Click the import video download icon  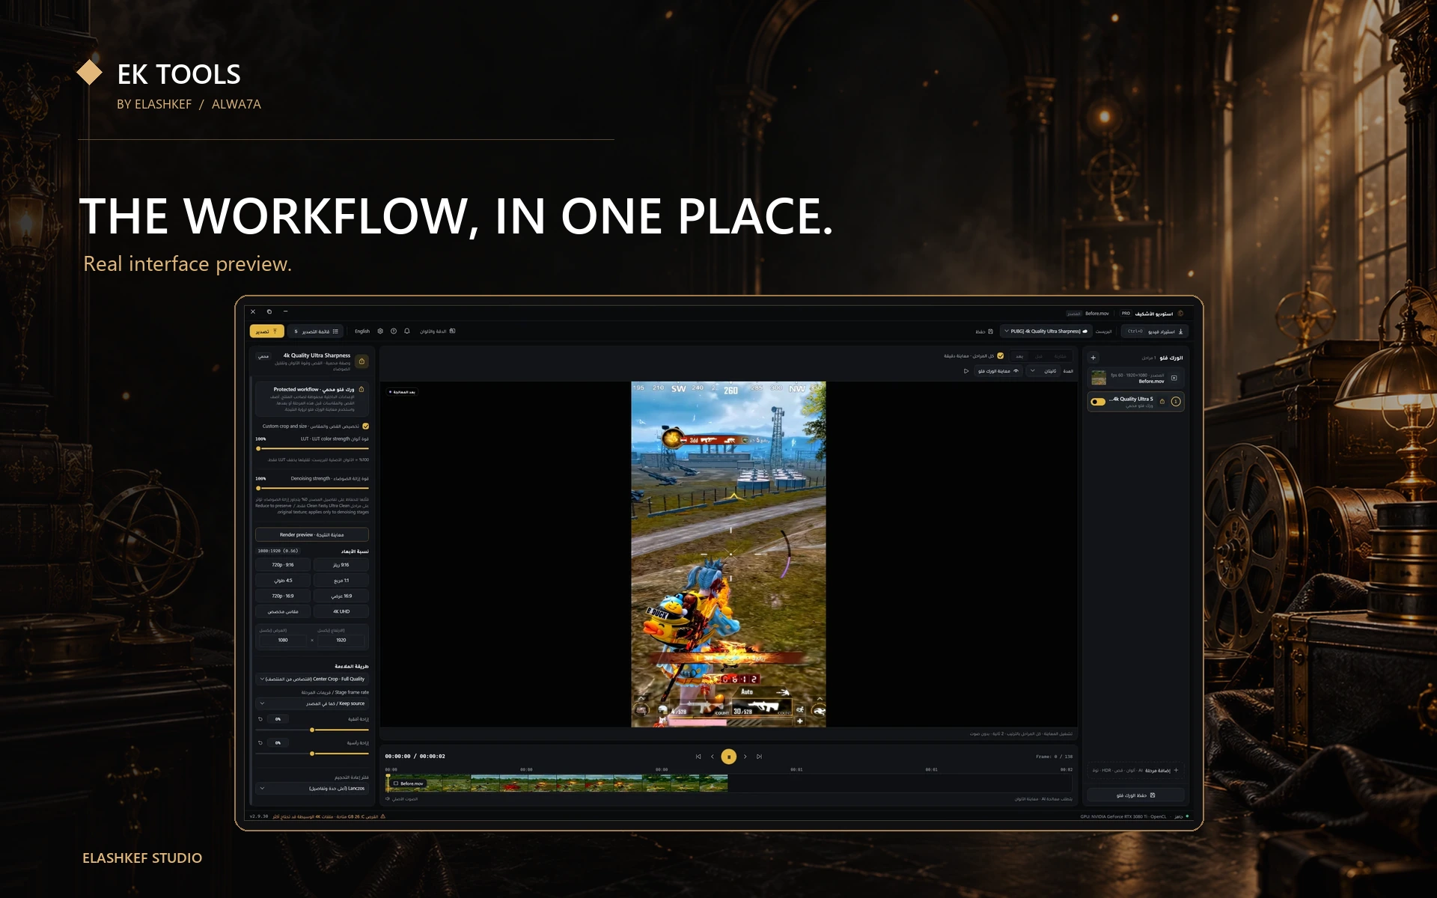click(1181, 331)
